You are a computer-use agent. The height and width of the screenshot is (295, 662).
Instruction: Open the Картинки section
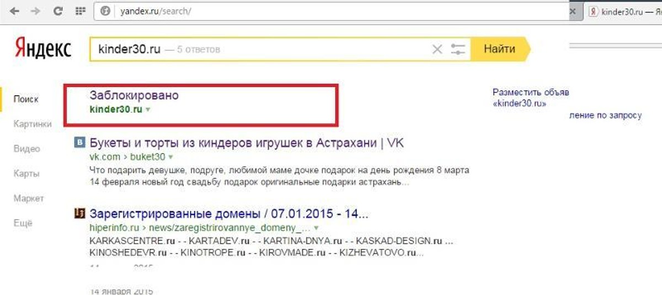pos(33,124)
